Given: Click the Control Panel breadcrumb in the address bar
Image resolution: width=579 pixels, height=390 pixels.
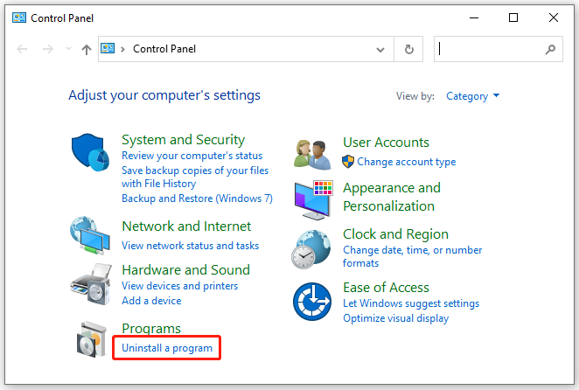Looking at the screenshot, I should pos(164,49).
